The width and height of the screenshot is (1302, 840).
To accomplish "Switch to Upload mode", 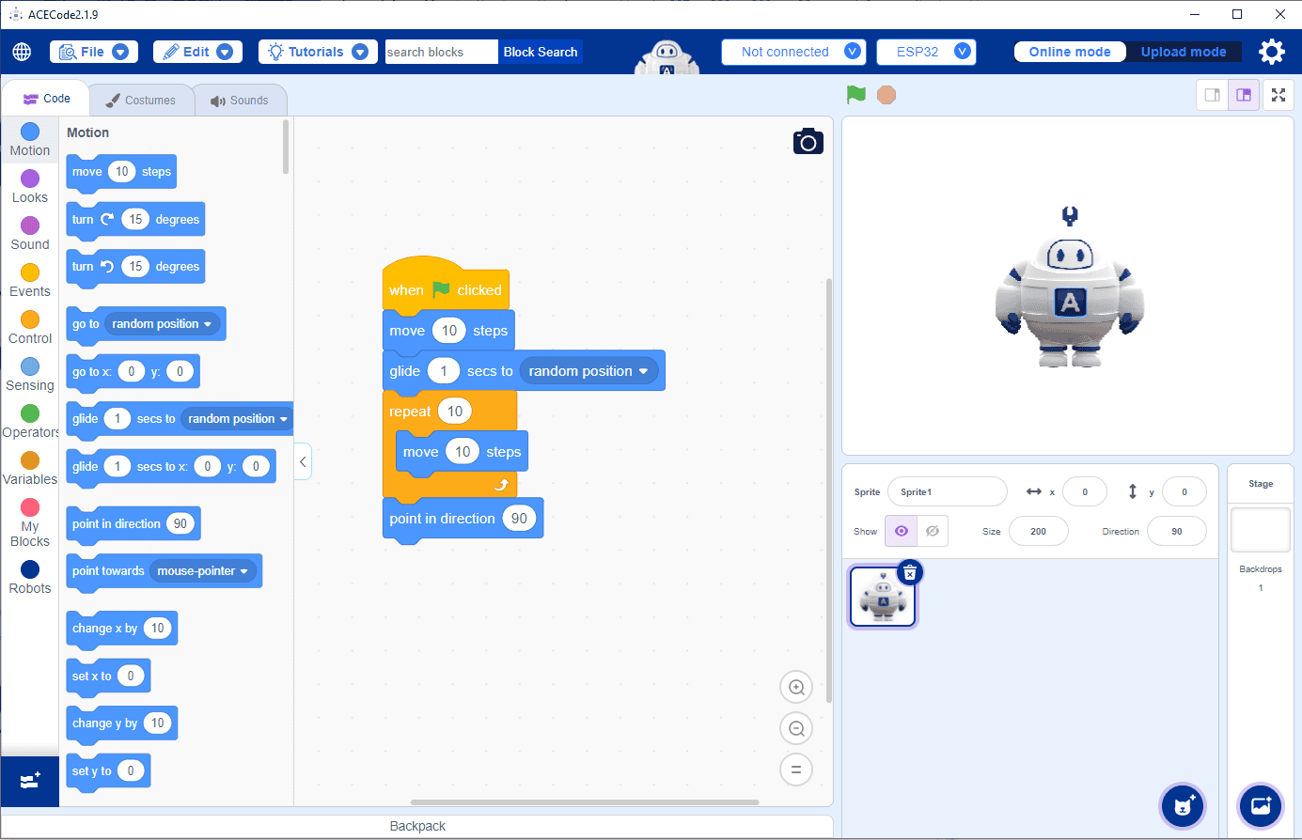I will [1184, 52].
